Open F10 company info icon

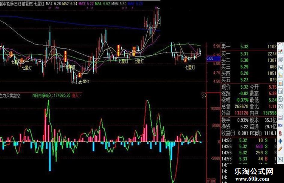(x=280, y=68)
